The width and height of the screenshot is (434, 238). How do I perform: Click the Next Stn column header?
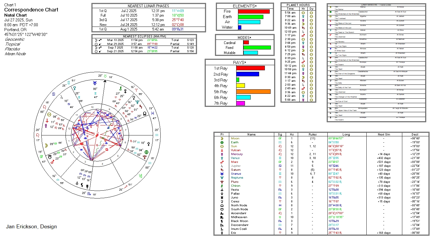pyautogui.click(x=383, y=135)
